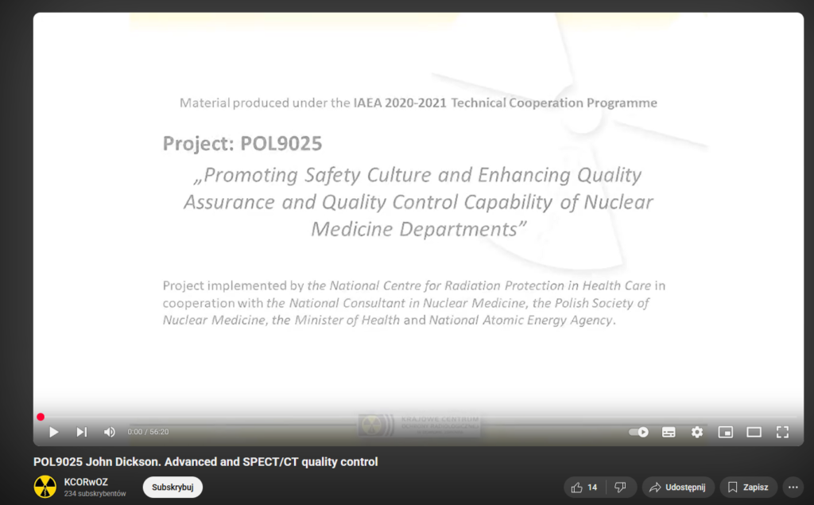Skip to the next video

[81, 432]
